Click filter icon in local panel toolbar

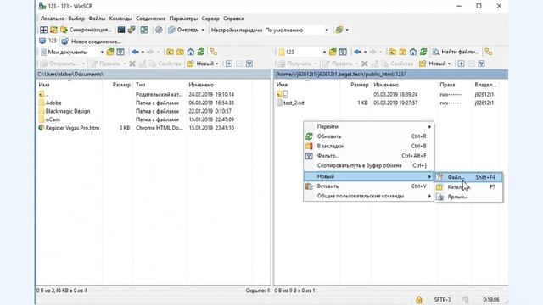[x=120, y=53]
